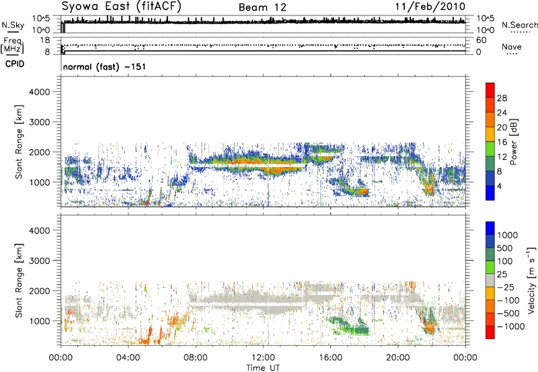The width and height of the screenshot is (538, 372).
Task: Select the "normal (fast) -151" CPID text
Action: [104, 66]
